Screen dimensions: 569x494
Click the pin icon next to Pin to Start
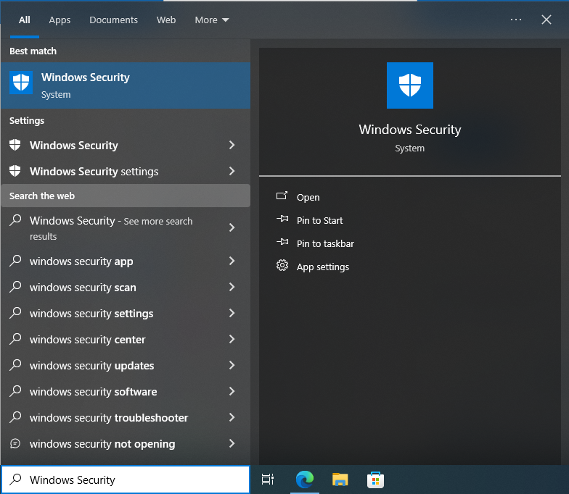tap(282, 219)
